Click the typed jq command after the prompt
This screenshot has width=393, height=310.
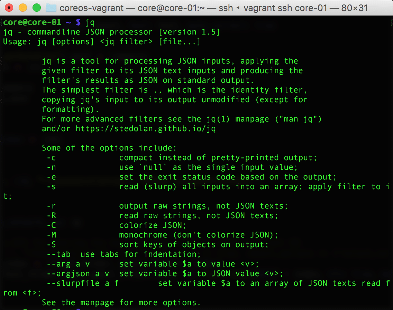[x=90, y=22]
